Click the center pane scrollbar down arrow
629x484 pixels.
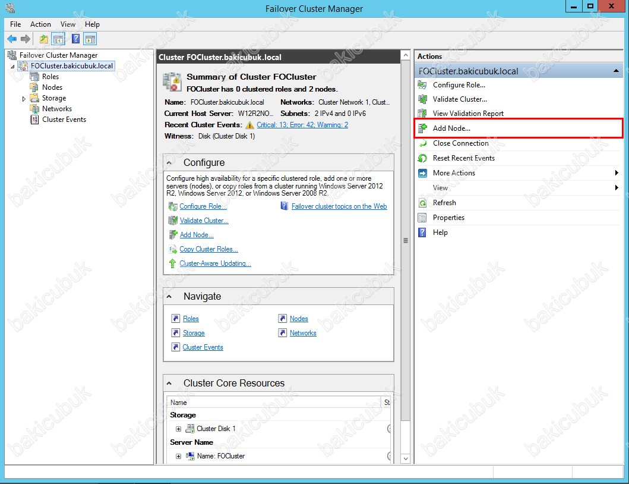(x=406, y=458)
